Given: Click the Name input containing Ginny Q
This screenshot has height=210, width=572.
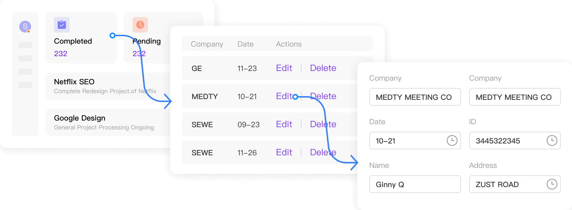Looking at the screenshot, I should 415,184.
